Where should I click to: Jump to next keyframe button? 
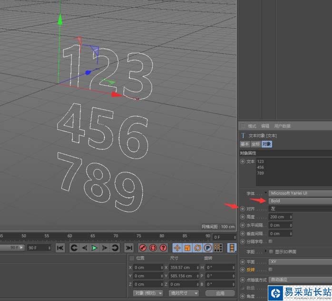[x=115, y=248]
